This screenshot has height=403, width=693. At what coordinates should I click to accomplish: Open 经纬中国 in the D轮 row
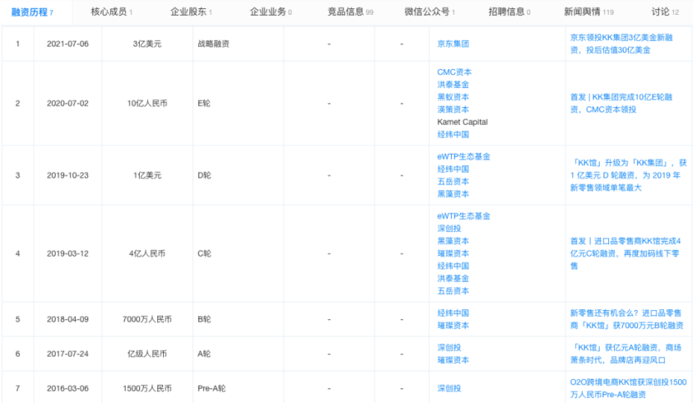tap(453, 169)
